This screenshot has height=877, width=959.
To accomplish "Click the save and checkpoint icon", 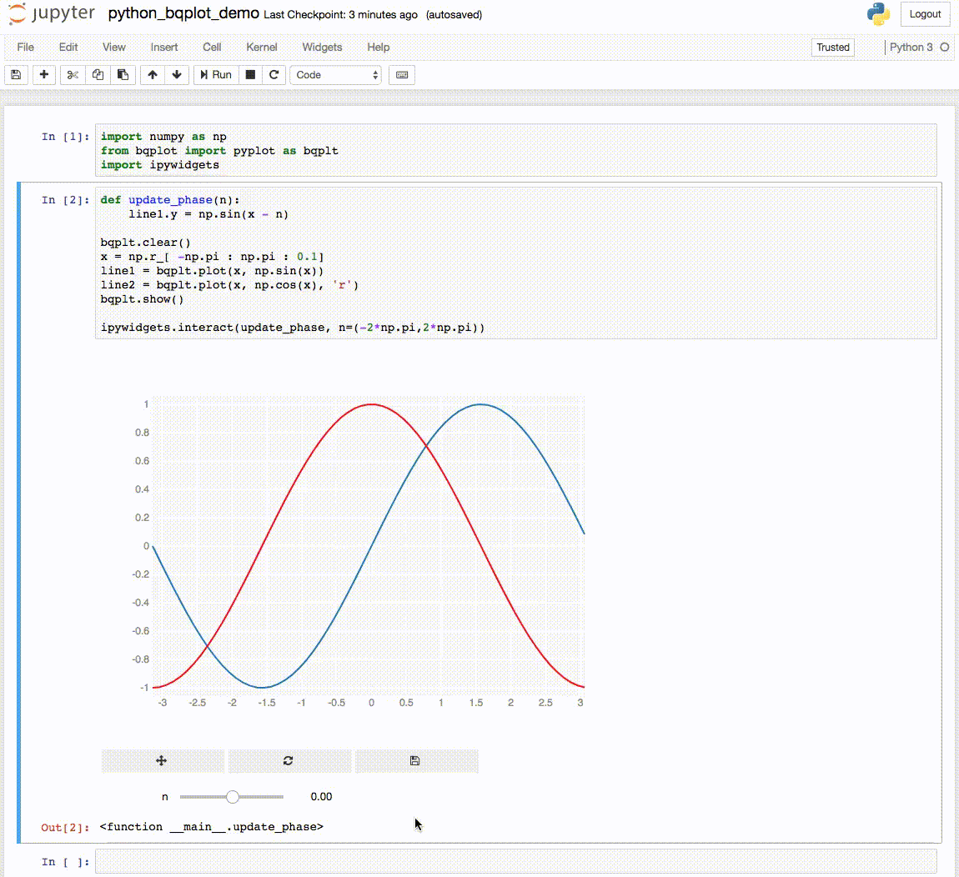I will point(16,75).
